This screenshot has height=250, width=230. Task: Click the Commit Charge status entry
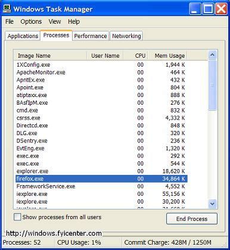tap(168, 242)
